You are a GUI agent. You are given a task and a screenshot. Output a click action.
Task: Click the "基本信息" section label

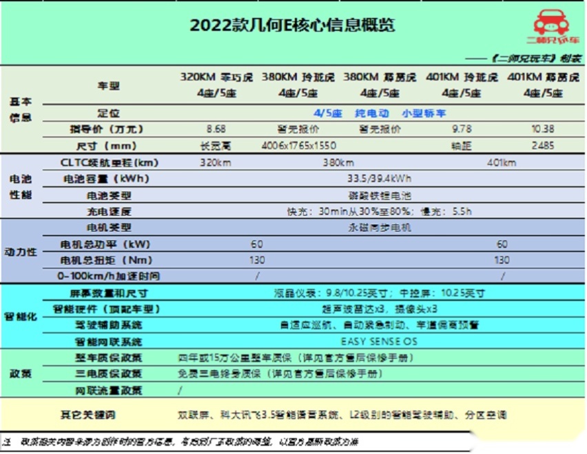20,110
